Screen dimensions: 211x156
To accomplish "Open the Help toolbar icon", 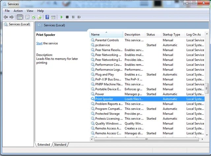I will (x=47, y=17).
